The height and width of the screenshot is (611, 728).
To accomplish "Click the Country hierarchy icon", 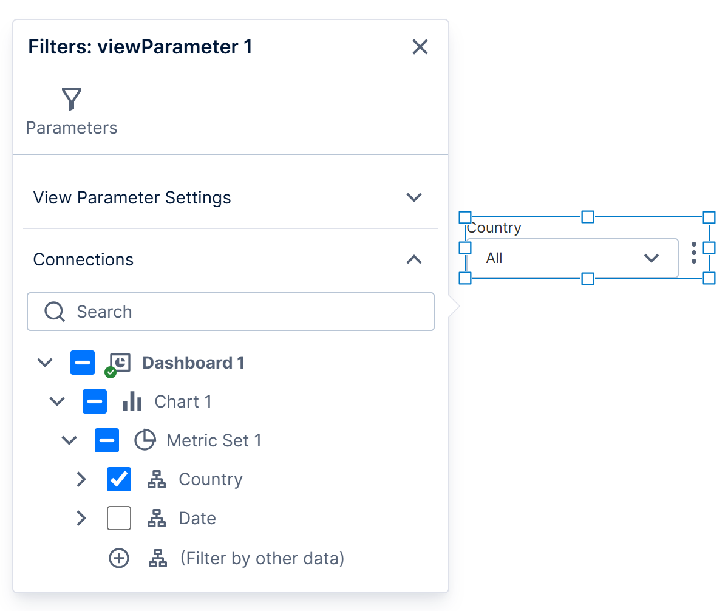I will pos(157,479).
